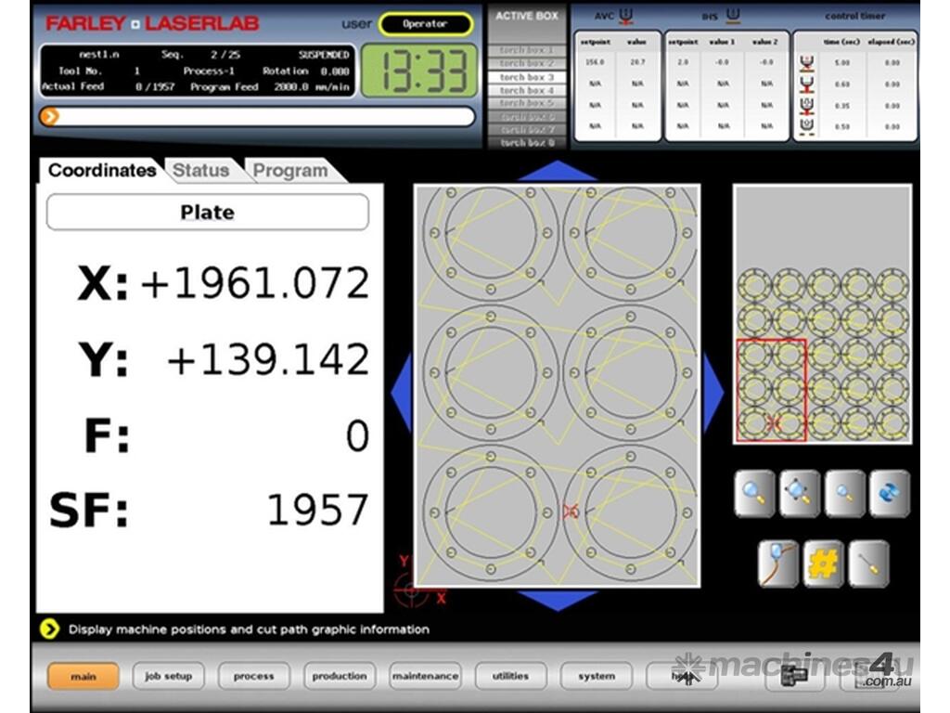The image size is (950, 713).
Task: Click the zoom to window selection button
Action: [799, 493]
